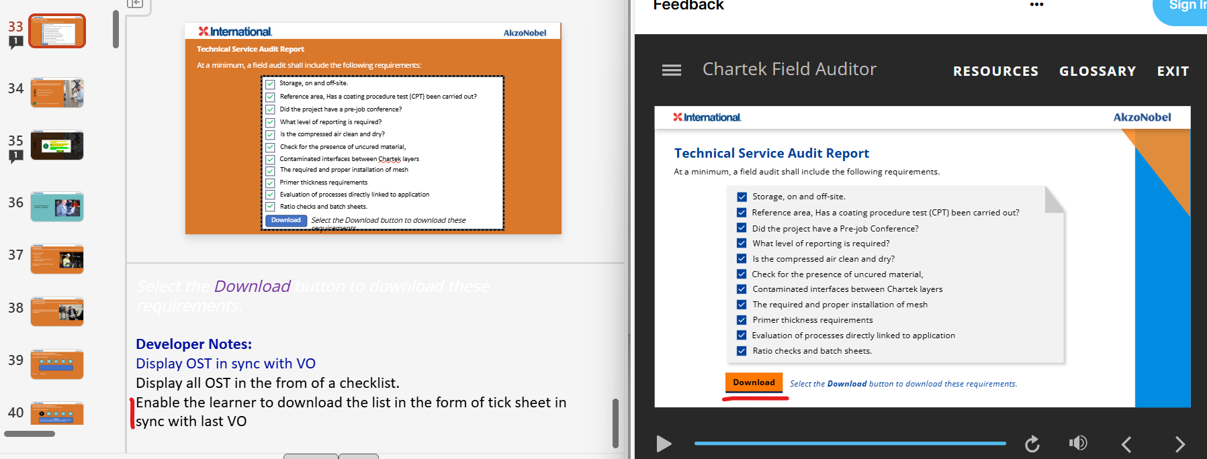Click comment icon under slide 33
Viewport: 1207px width, 459px height.
click(15, 42)
